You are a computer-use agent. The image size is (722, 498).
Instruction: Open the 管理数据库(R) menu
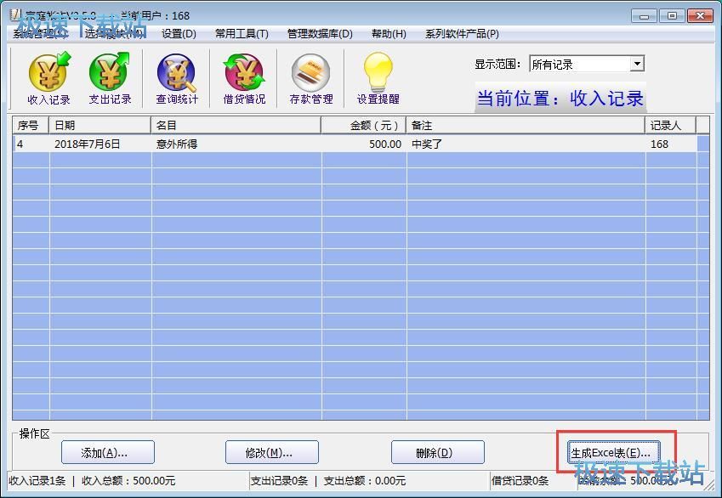pyautogui.click(x=319, y=34)
